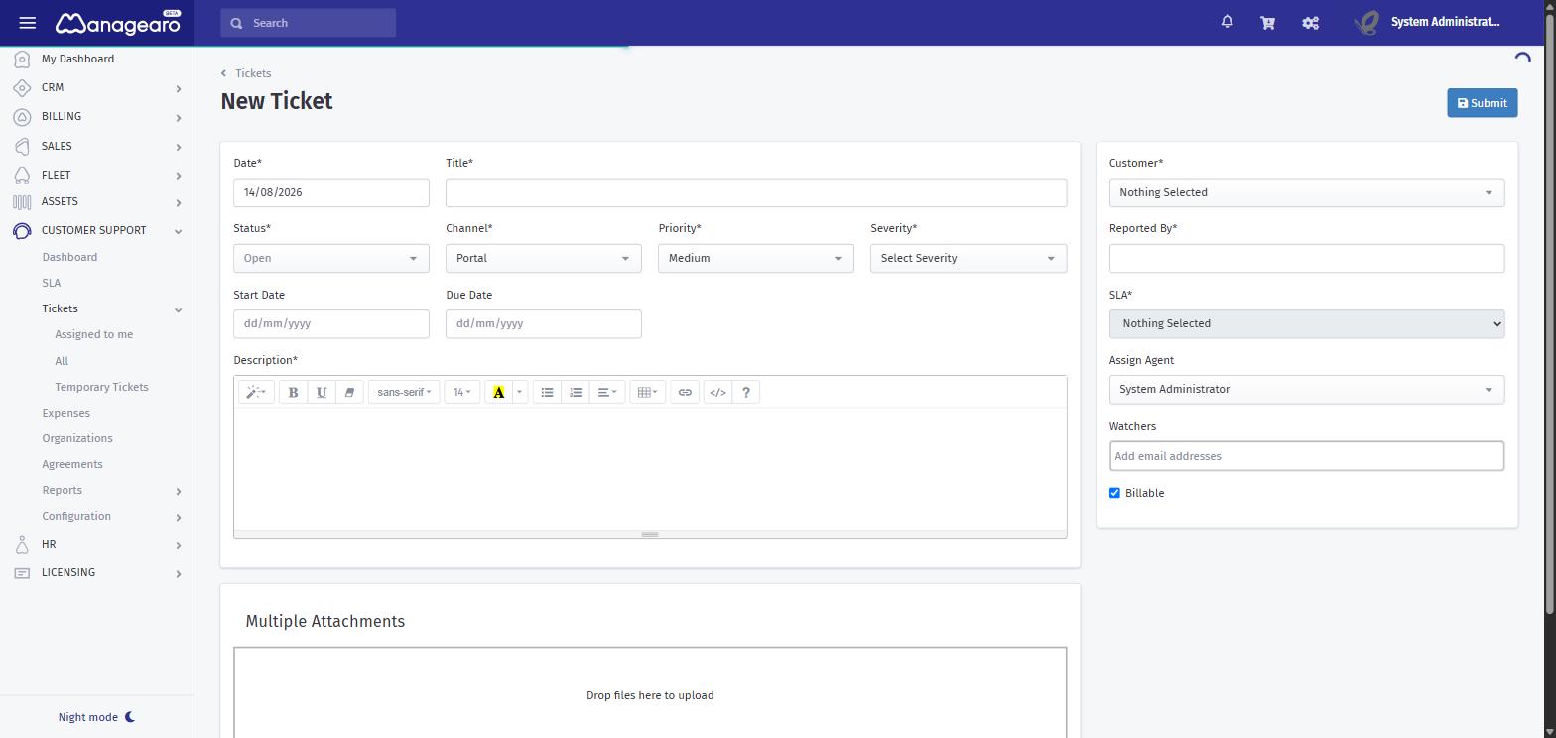Viewport: 1556px width, 738px height.
Task: Click the Reported By field
Action: [1307, 258]
